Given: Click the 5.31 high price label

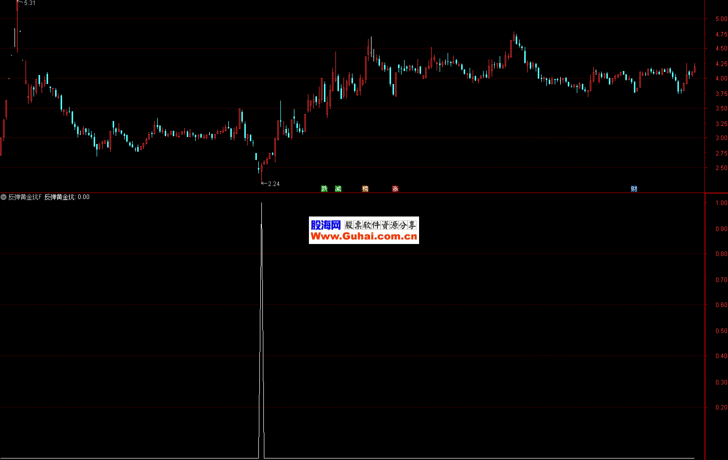Looking at the screenshot, I should [30, 3].
